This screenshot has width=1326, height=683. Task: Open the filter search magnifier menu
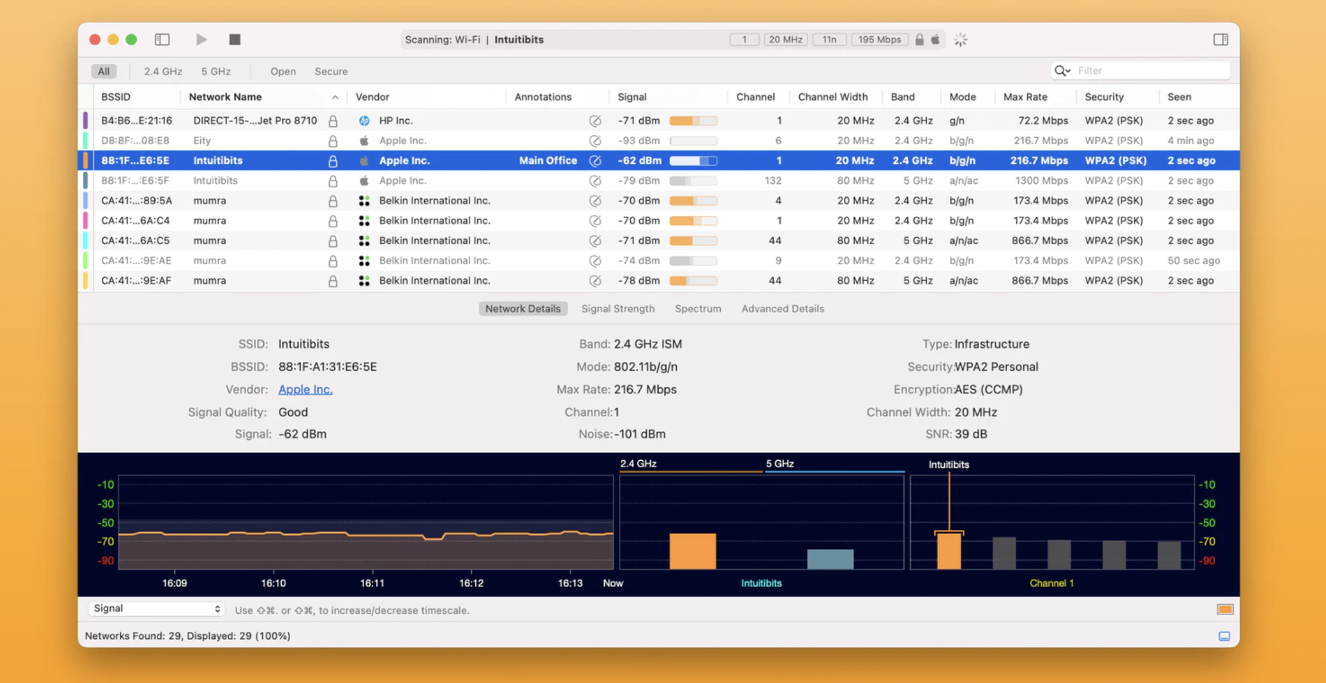(x=1062, y=70)
